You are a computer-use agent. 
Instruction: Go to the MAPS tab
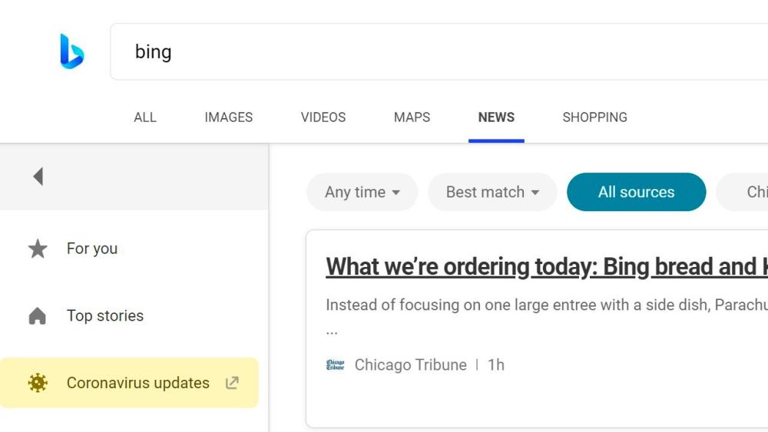pyautogui.click(x=412, y=117)
